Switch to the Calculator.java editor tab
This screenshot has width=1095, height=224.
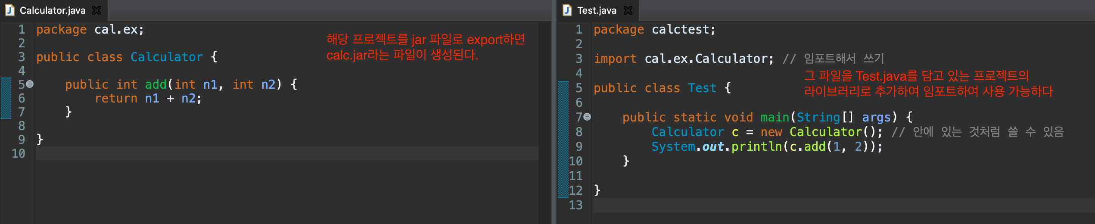(x=53, y=10)
